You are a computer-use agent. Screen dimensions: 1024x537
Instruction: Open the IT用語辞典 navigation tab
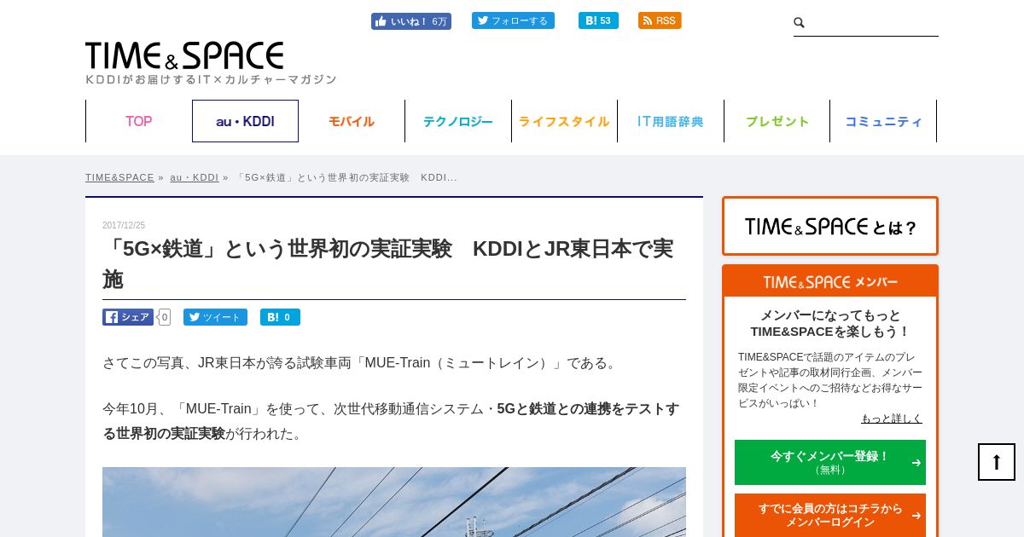pos(671,121)
